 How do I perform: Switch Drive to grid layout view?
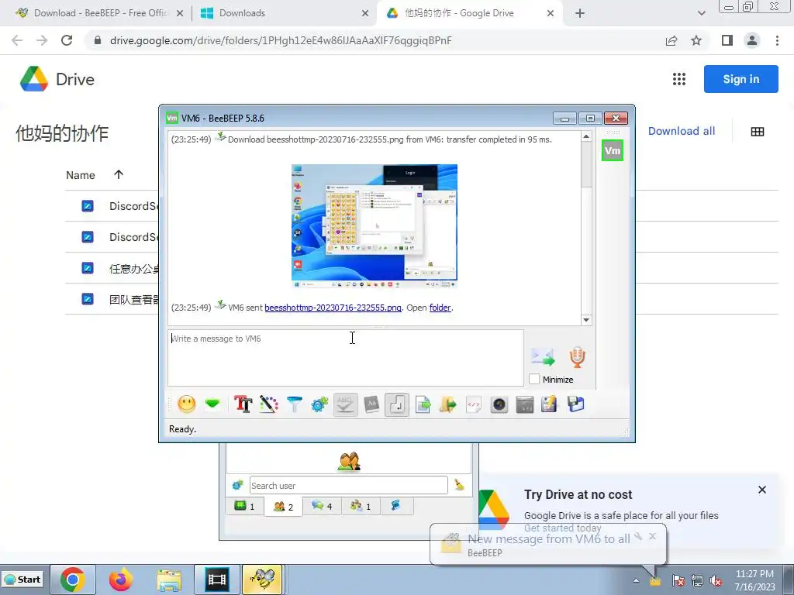[758, 132]
